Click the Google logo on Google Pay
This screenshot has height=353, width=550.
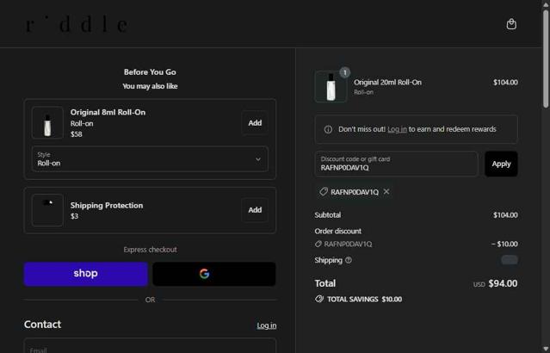click(x=204, y=274)
